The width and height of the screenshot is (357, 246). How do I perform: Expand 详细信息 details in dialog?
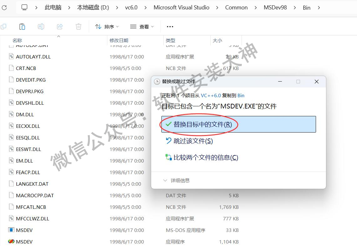[x=176, y=181]
